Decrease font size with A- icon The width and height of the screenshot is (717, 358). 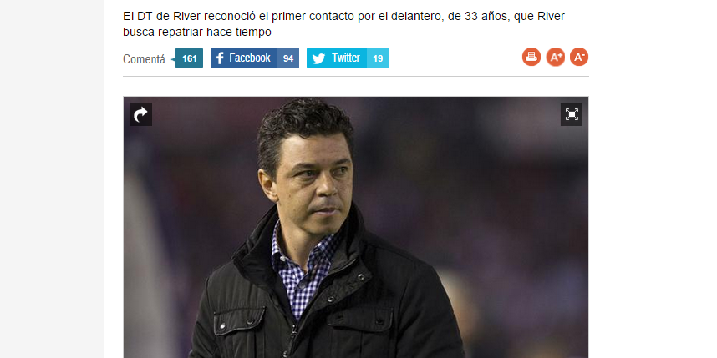click(x=579, y=57)
